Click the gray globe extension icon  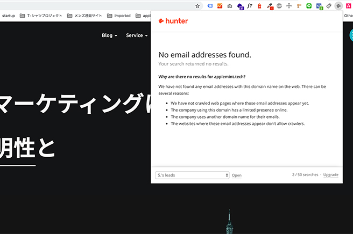click(279, 6)
